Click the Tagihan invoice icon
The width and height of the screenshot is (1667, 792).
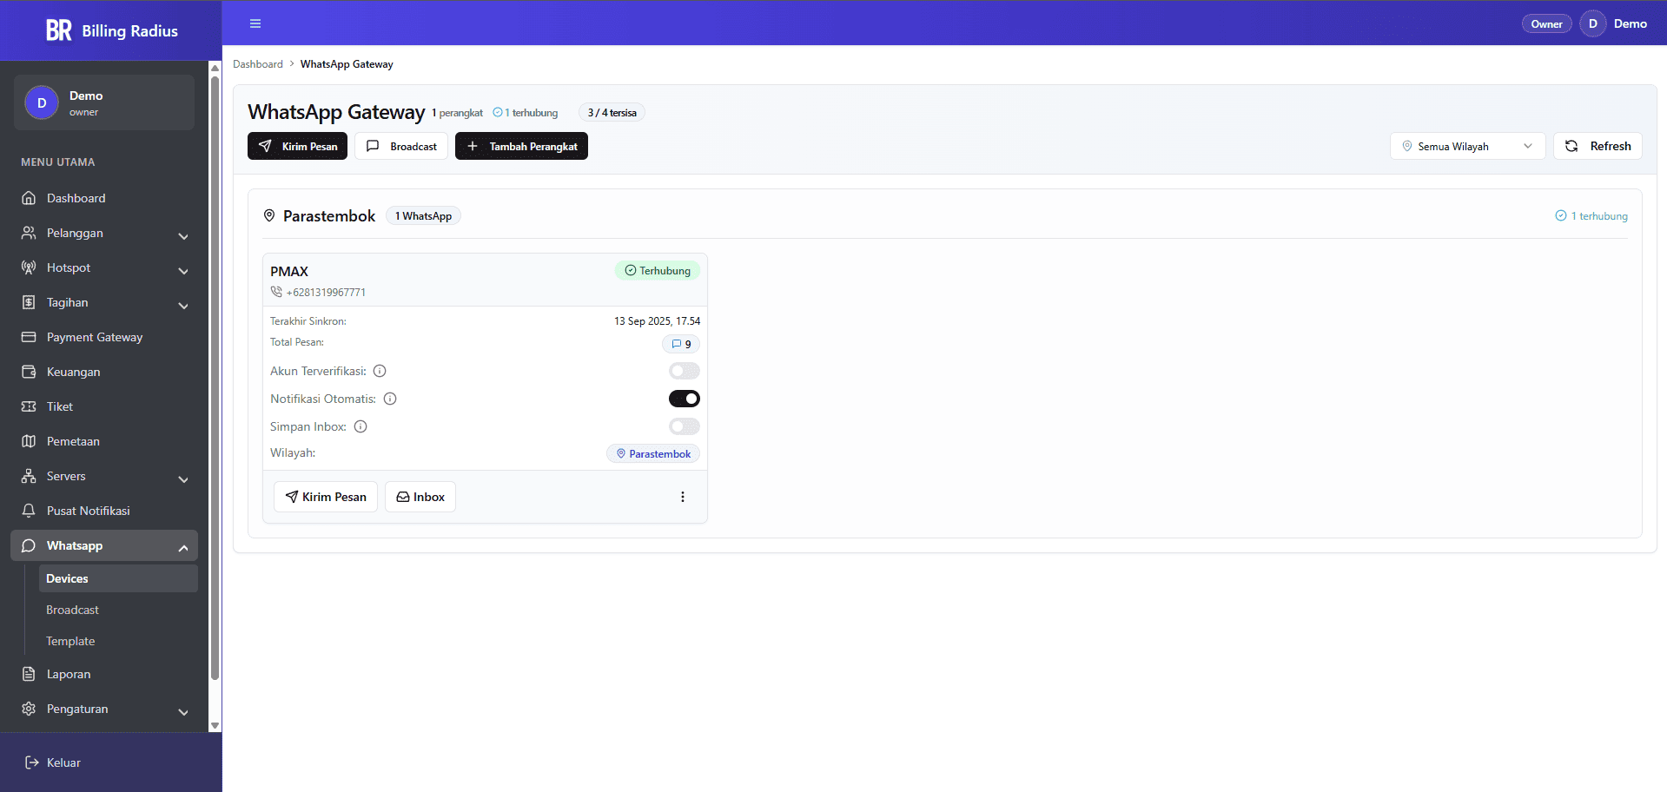(29, 302)
